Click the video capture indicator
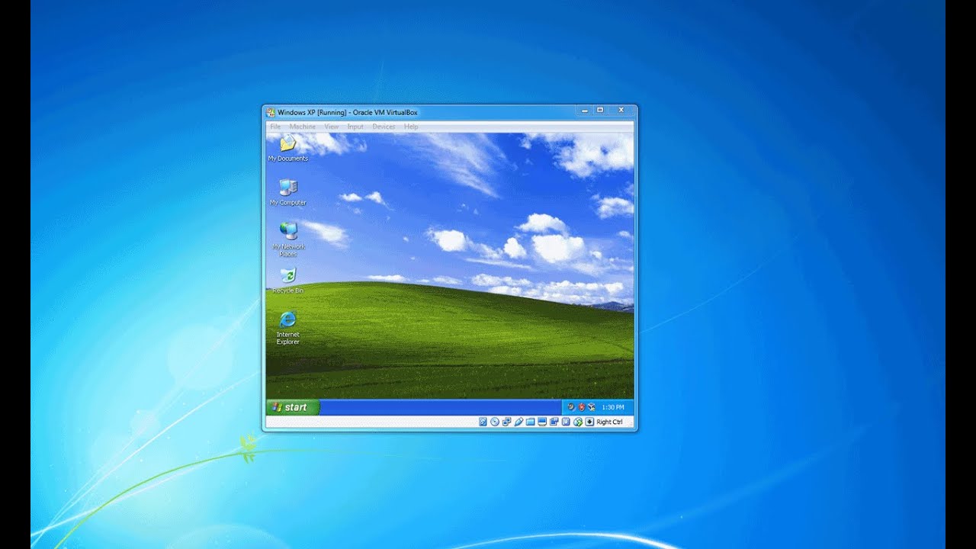The width and height of the screenshot is (976, 549). (554, 422)
